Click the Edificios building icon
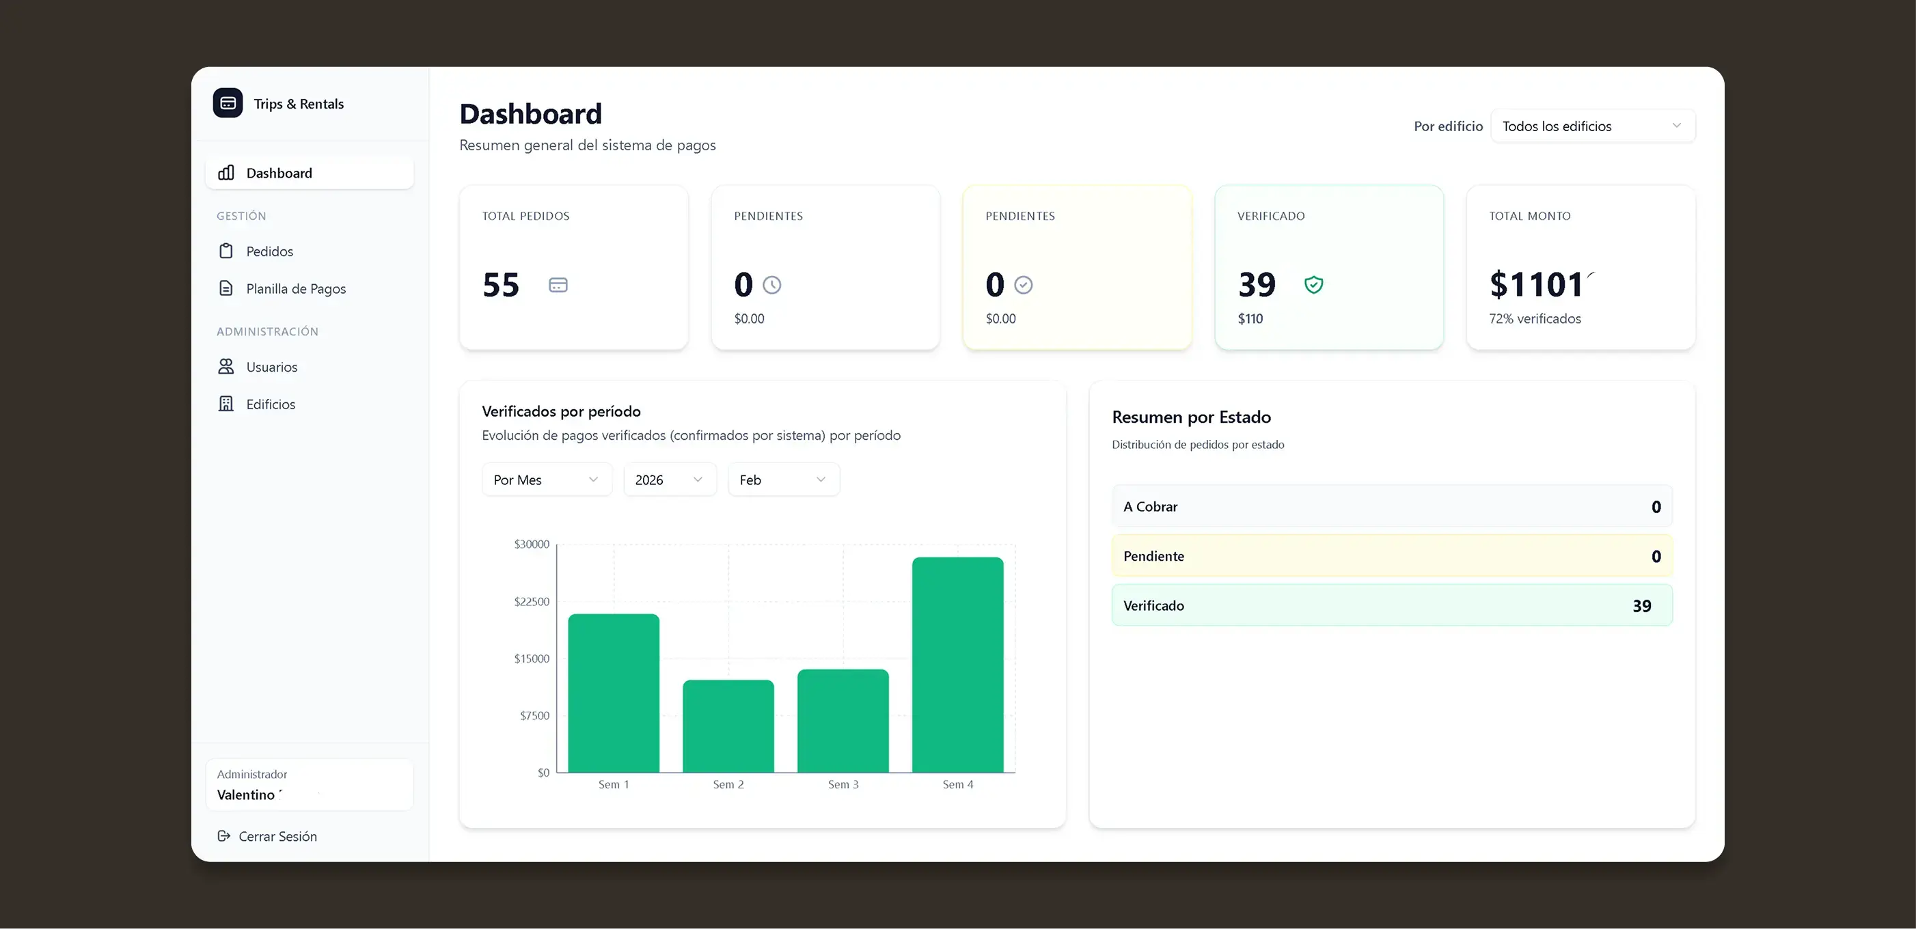1916x929 pixels. (x=226, y=404)
